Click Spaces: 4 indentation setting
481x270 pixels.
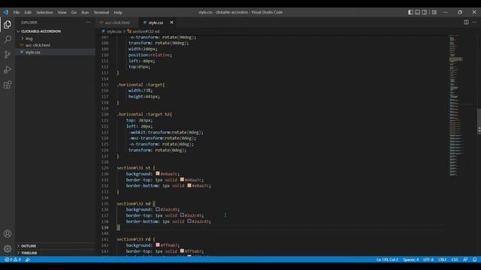pos(411,259)
